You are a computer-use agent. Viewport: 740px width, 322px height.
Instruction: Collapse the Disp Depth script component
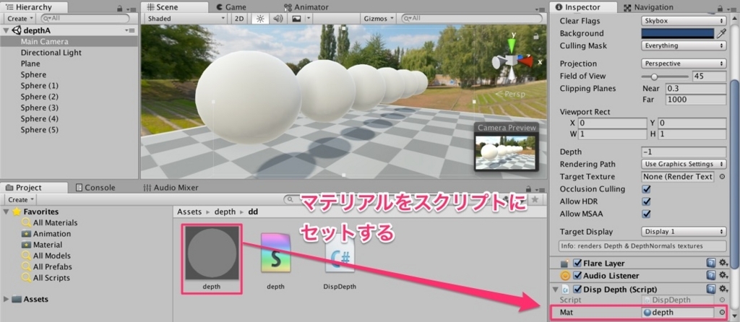555,289
